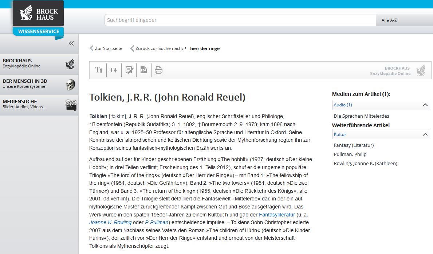The width and height of the screenshot is (433, 254).
Task: Return to search results for herr der ringe
Action: click(x=159, y=48)
